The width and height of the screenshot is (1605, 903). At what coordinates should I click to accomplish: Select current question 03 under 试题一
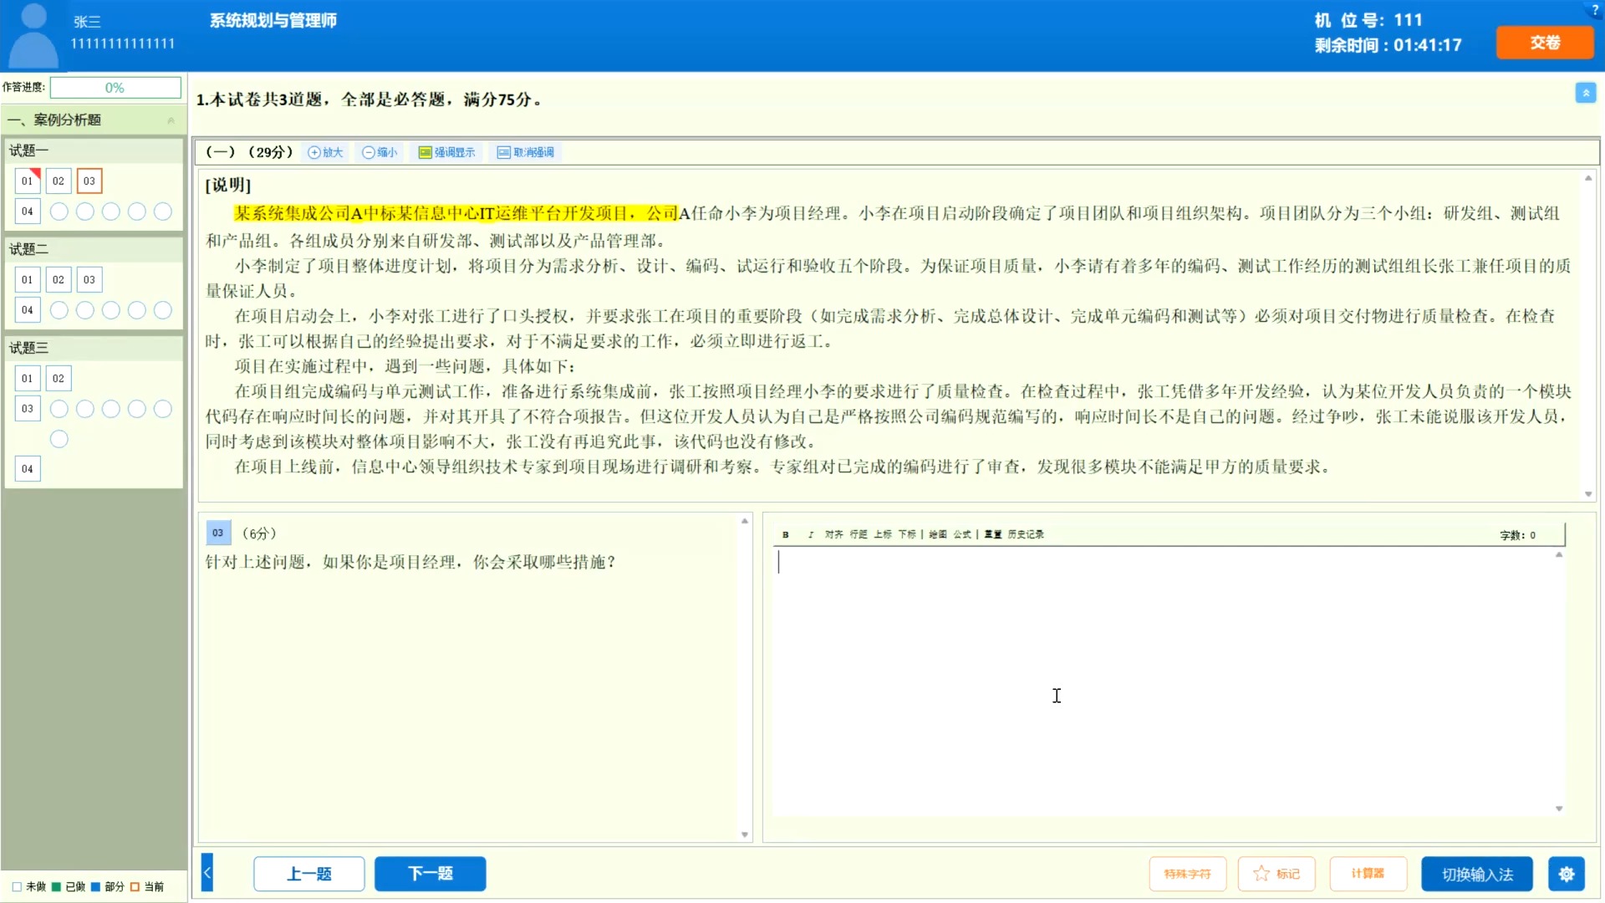89,181
